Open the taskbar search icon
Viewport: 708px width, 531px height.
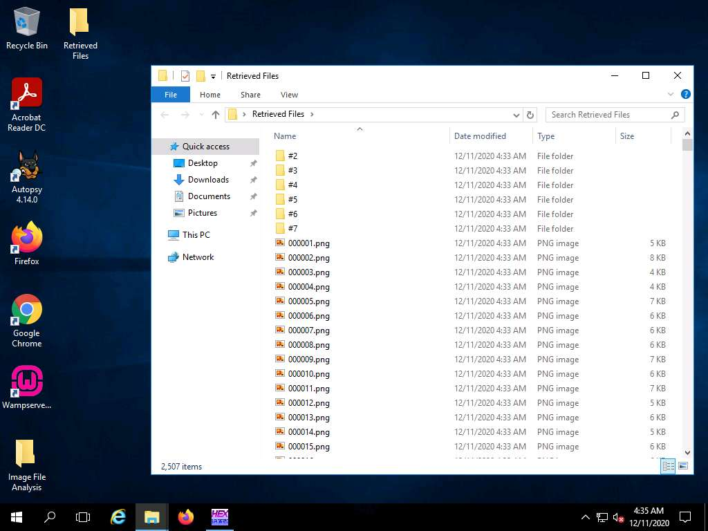pos(50,517)
